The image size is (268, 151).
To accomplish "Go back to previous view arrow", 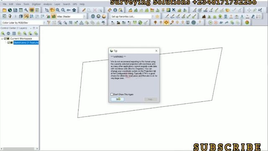I will tap(69, 10).
